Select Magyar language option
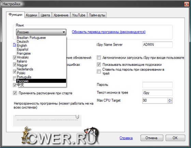Screen dimensions: 191x148 (x=41, y=65)
